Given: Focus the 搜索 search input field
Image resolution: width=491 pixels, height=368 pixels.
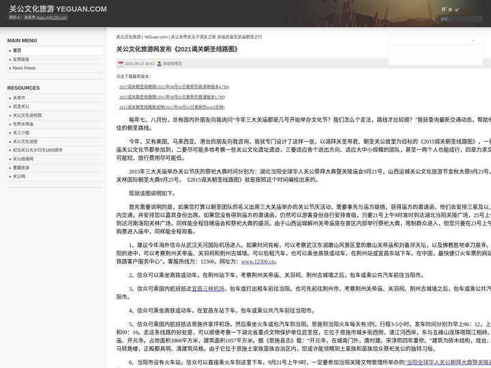Looking at the screenshot, I should pyautogui.click(x=460, y=19).
